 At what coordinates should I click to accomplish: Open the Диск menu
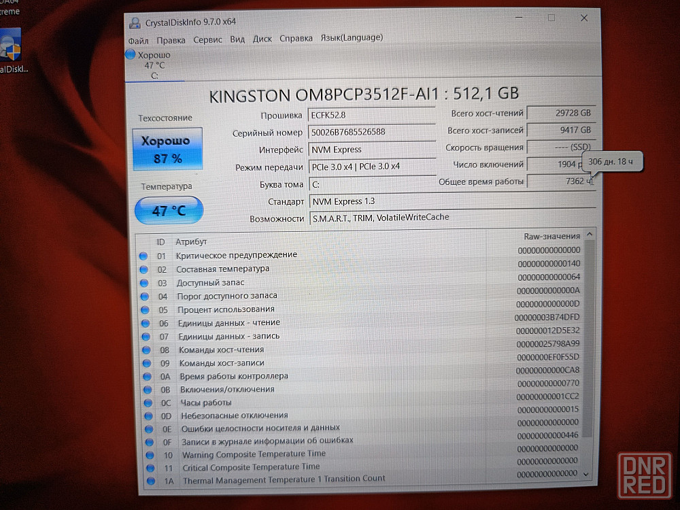coord(262,39)
